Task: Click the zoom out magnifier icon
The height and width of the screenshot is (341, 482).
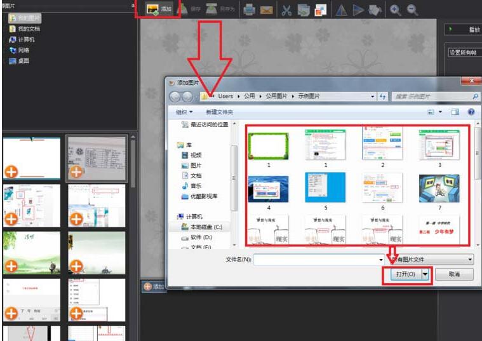Action: pyautogui.click(x=412, y=10)
